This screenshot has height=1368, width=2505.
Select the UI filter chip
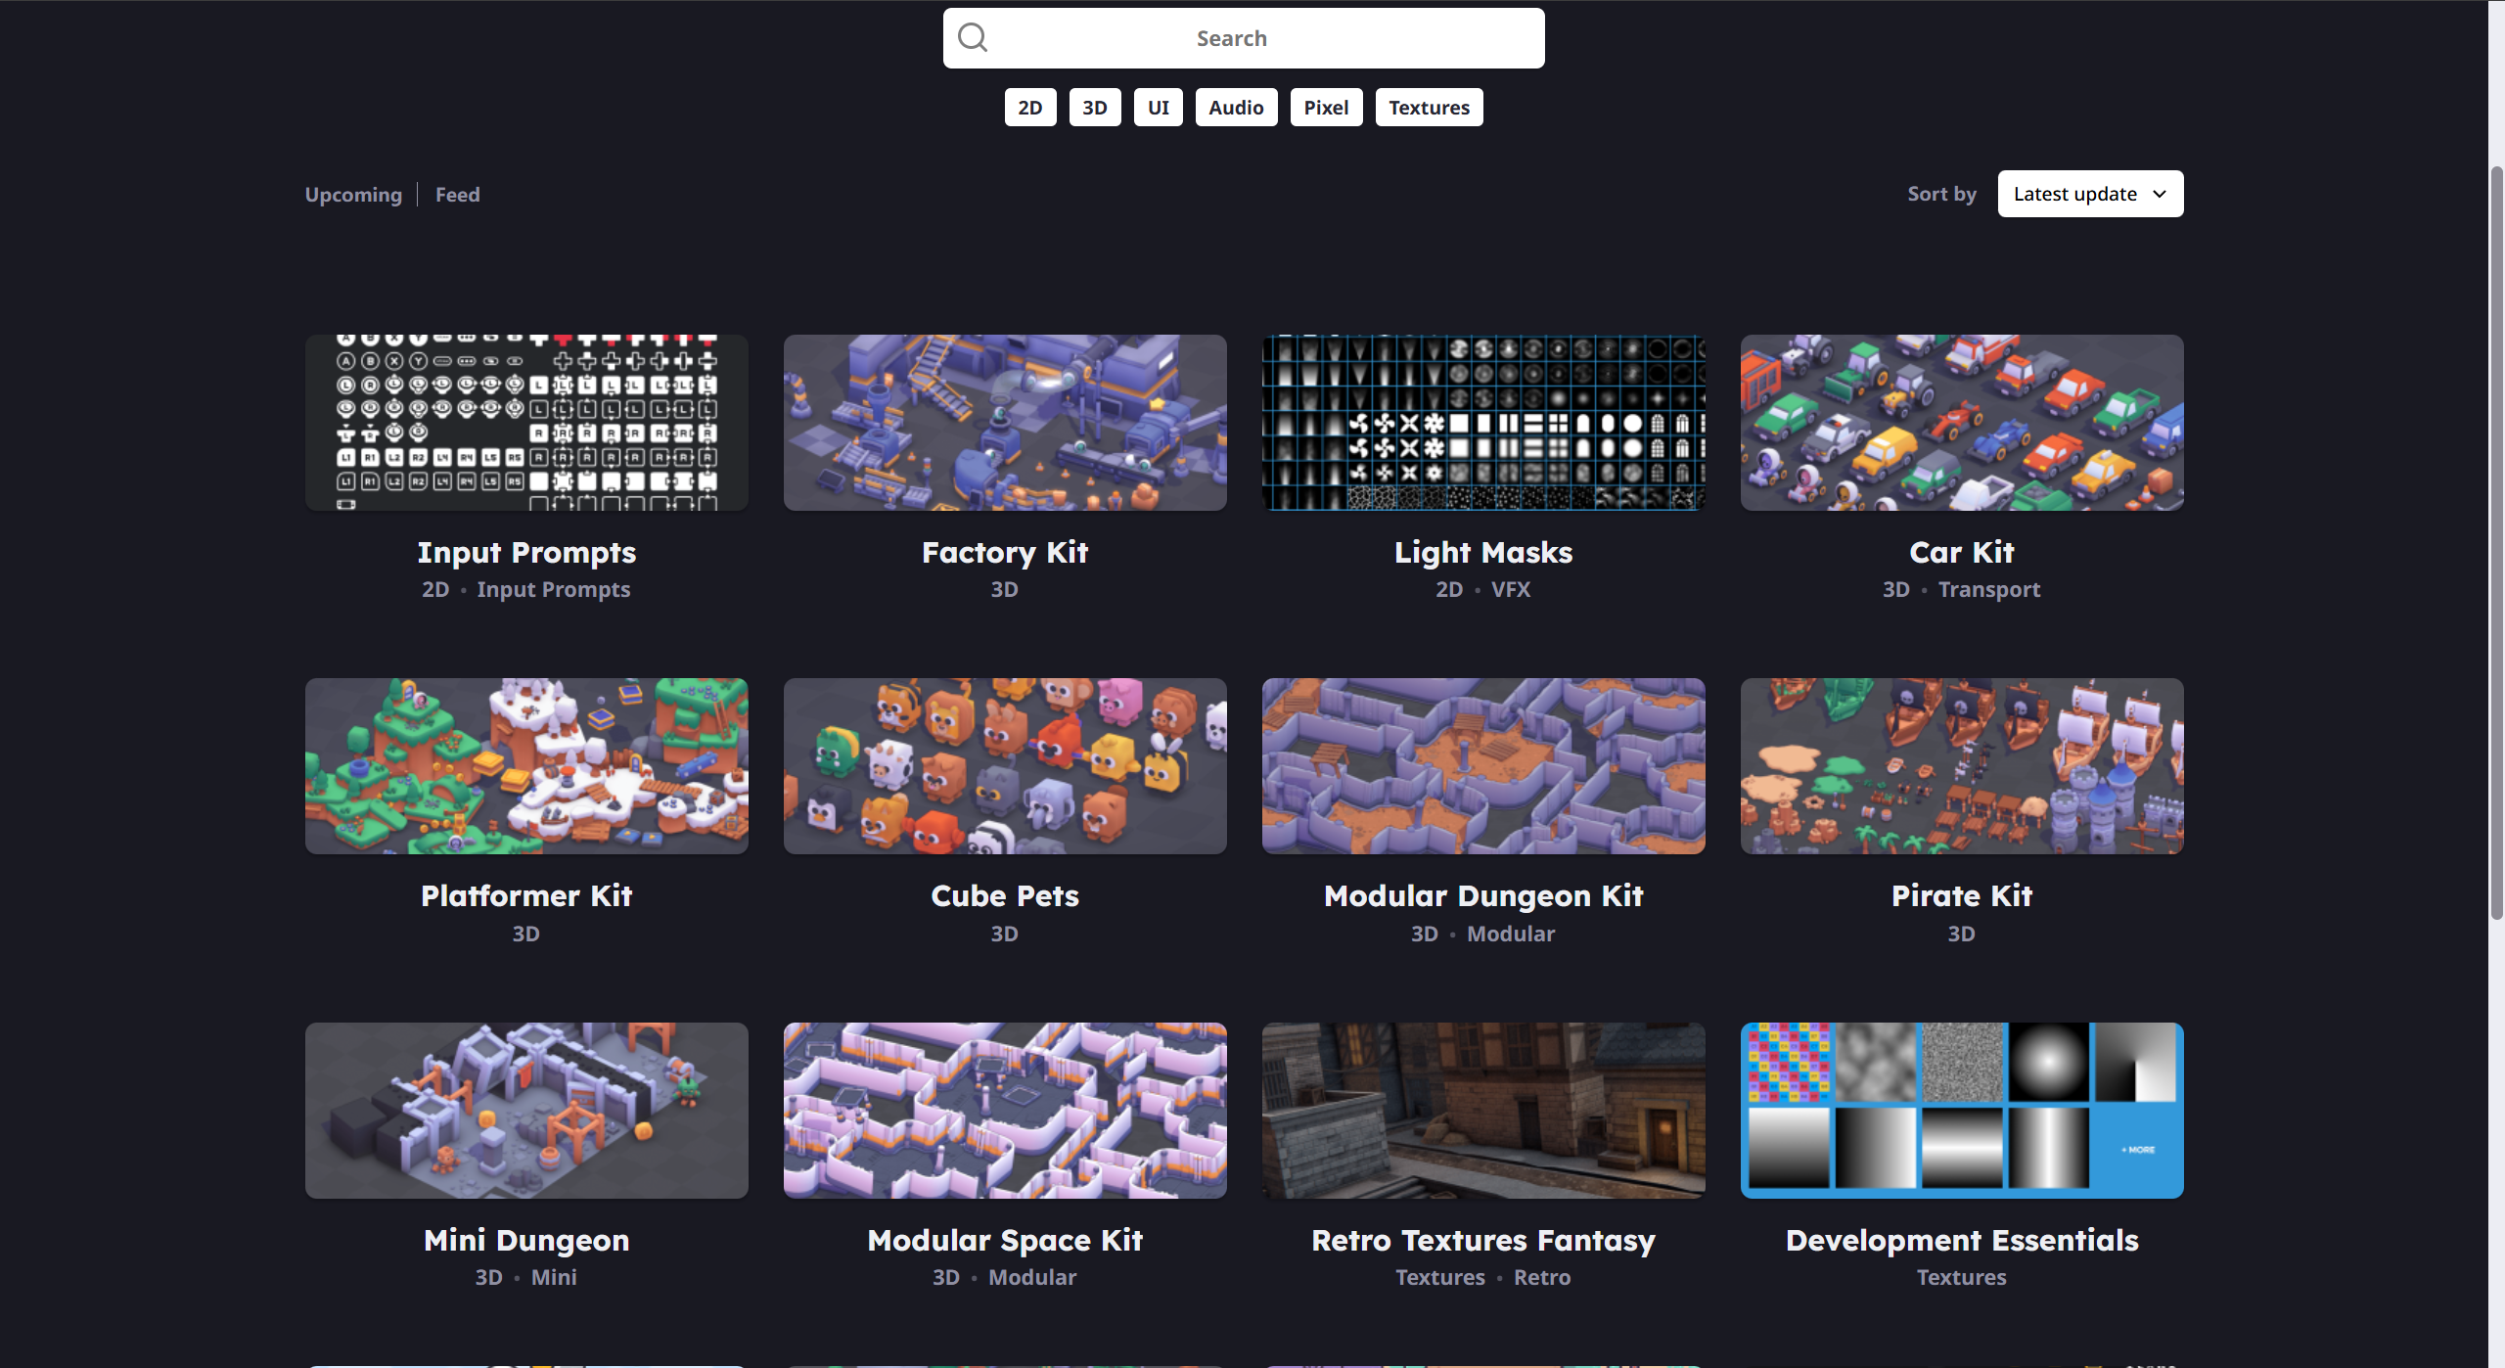tap(1159, 108)
